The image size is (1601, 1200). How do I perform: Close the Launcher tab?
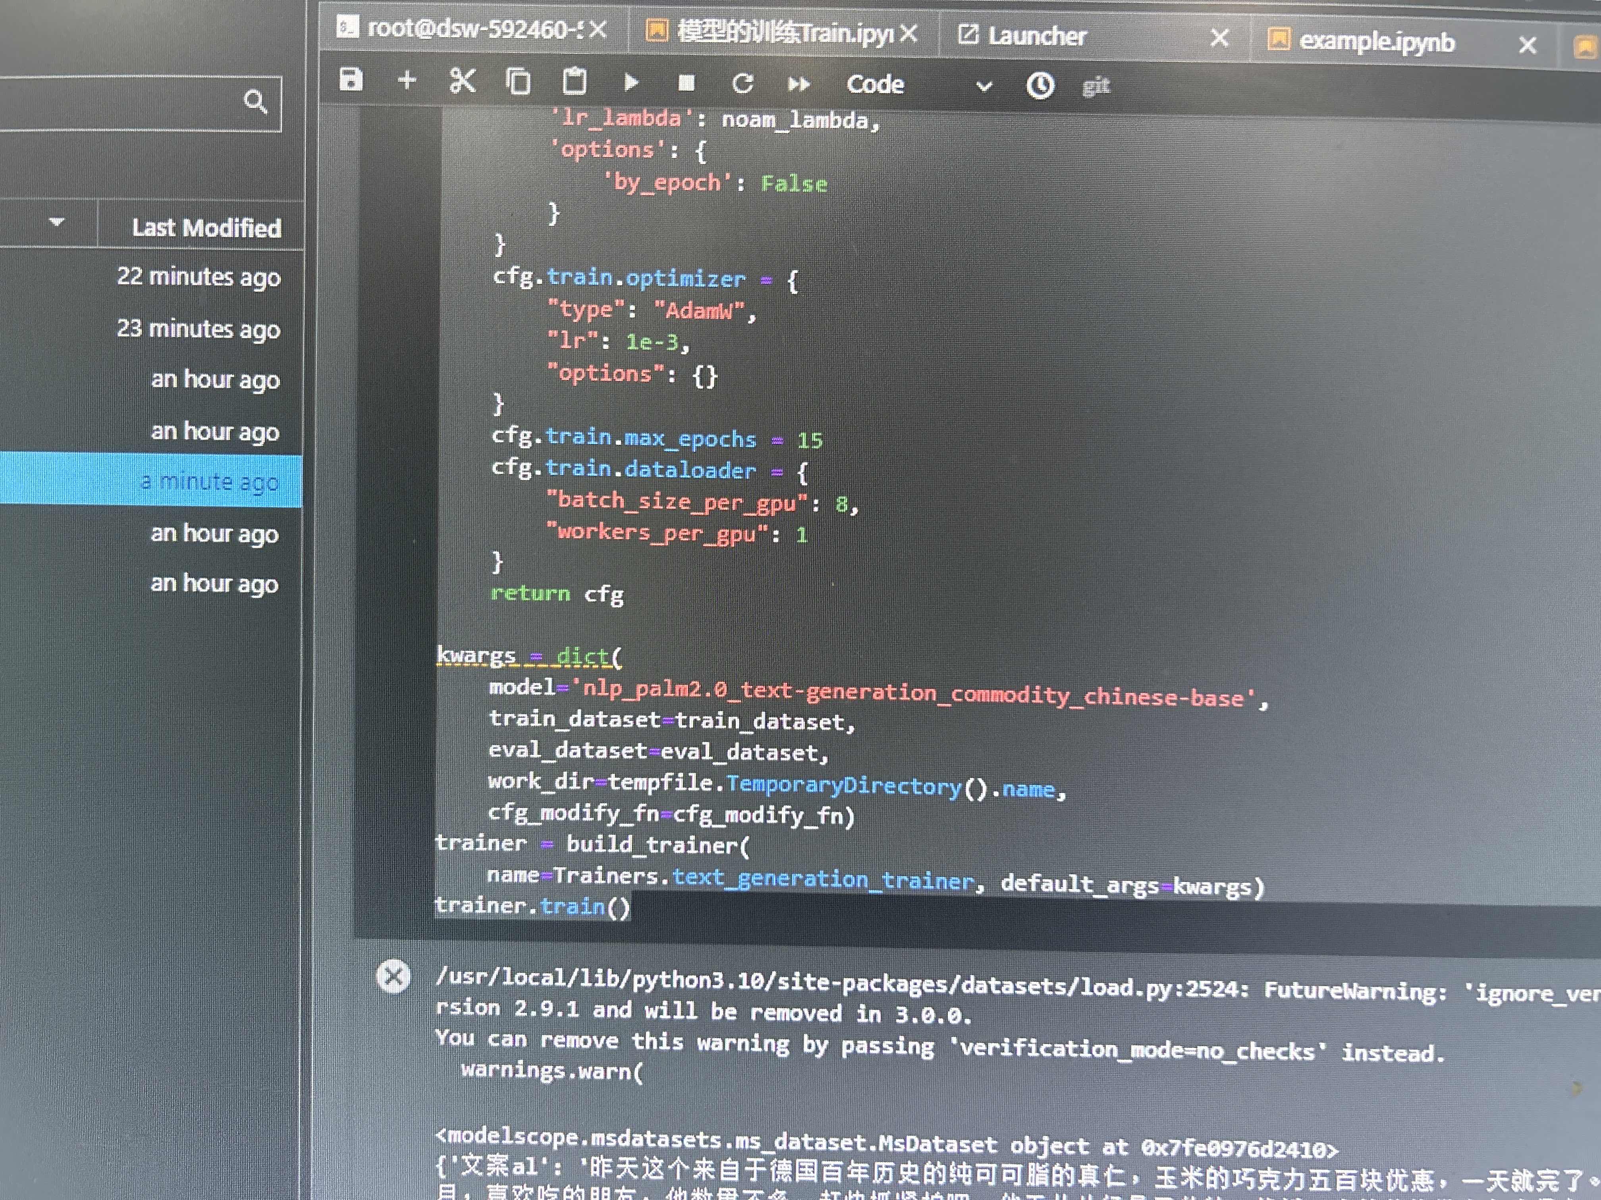click(x=1219, y=38)
